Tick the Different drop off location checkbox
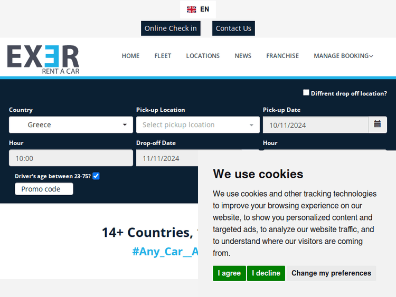 coord(306,92)
